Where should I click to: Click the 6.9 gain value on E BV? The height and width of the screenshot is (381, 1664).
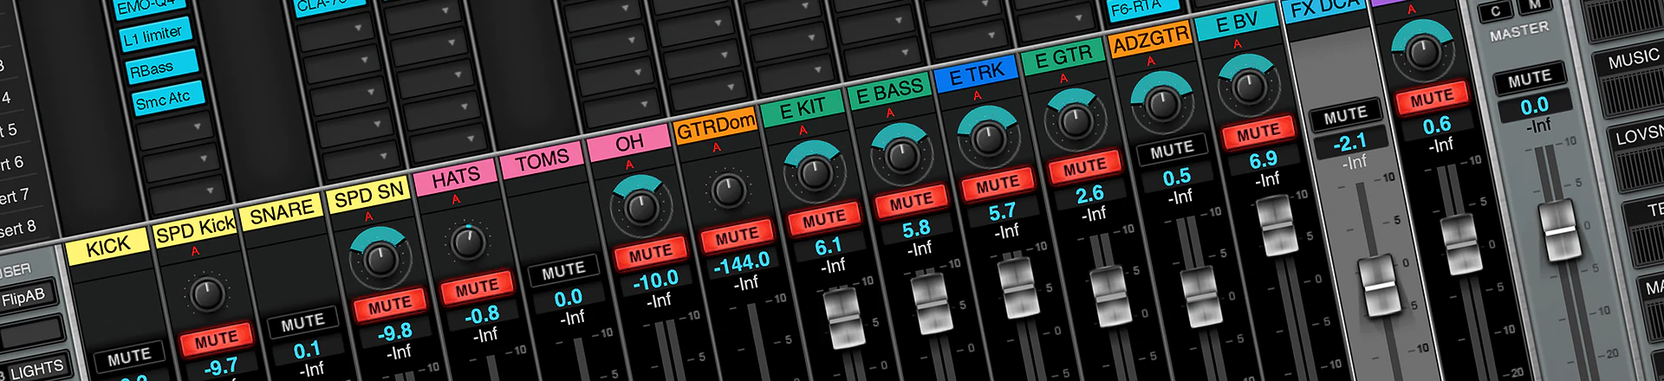coord(1263,160)
